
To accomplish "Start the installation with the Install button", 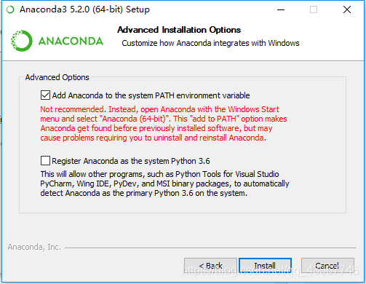I will (265, 266).
